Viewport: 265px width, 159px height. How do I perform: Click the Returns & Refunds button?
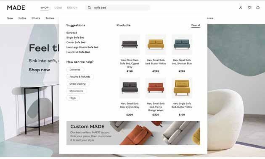tap(80, 77)
